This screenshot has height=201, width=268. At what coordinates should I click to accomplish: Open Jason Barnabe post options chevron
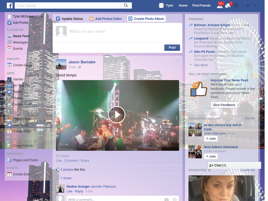tap(178, 61)
